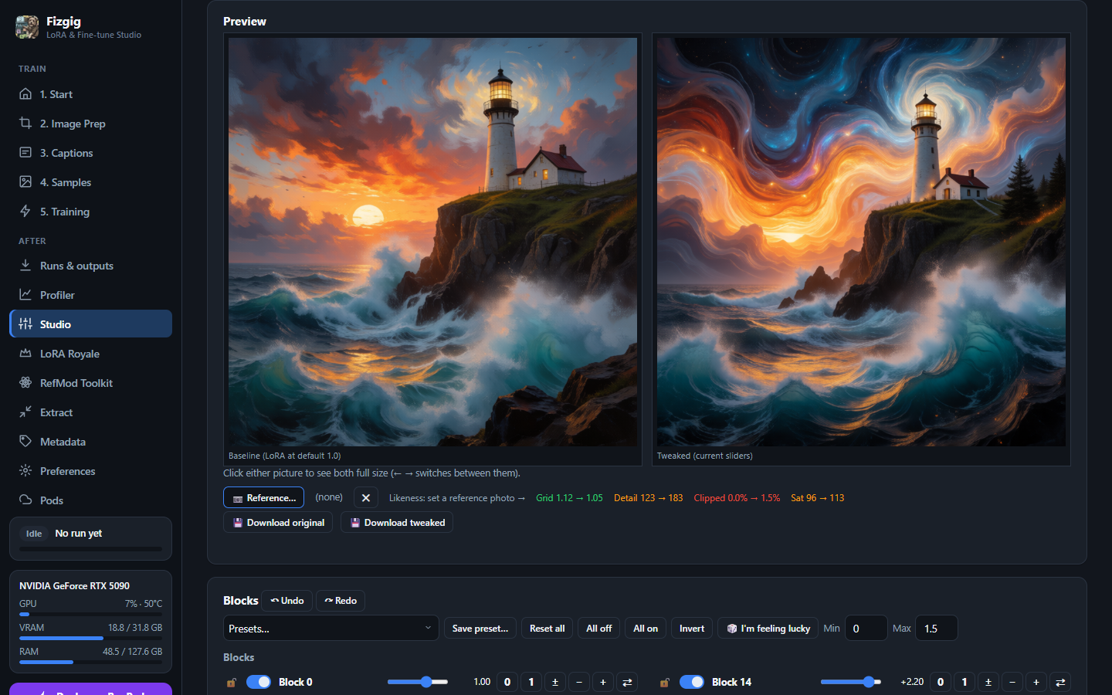
Task: Open the Presets dropdown
Action: (331, 628)
